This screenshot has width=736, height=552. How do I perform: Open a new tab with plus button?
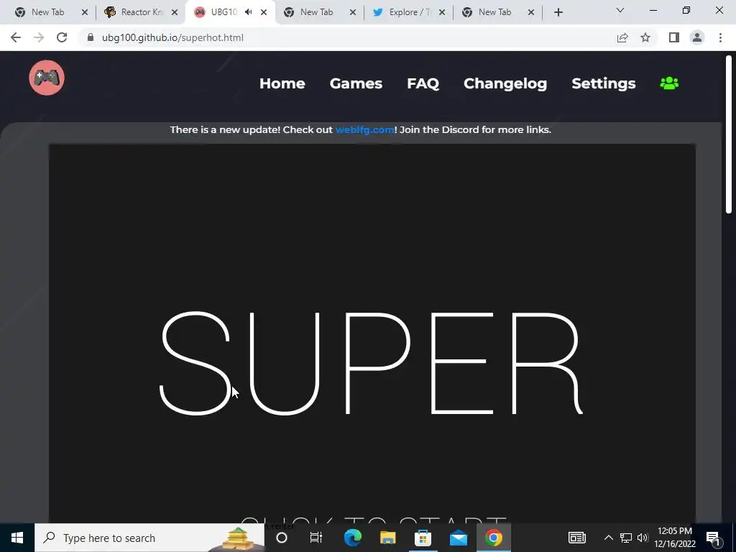[558, 12]
